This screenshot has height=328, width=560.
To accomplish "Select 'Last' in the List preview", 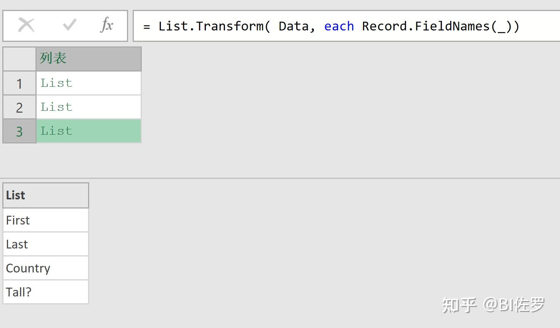I will tap(17, 244).
